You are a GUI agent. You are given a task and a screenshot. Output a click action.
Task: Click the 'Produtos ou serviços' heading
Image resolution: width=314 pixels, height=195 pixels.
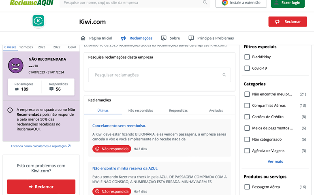265,177
